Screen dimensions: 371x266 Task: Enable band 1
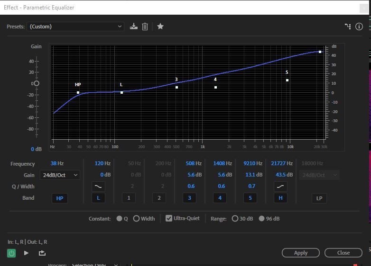(x=129, y=198)
